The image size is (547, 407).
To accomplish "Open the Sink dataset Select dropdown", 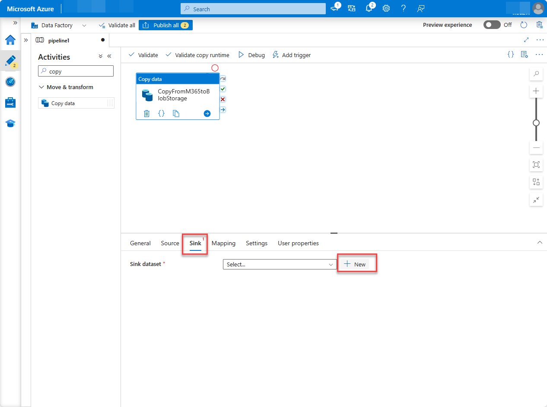I will point(280,264).
